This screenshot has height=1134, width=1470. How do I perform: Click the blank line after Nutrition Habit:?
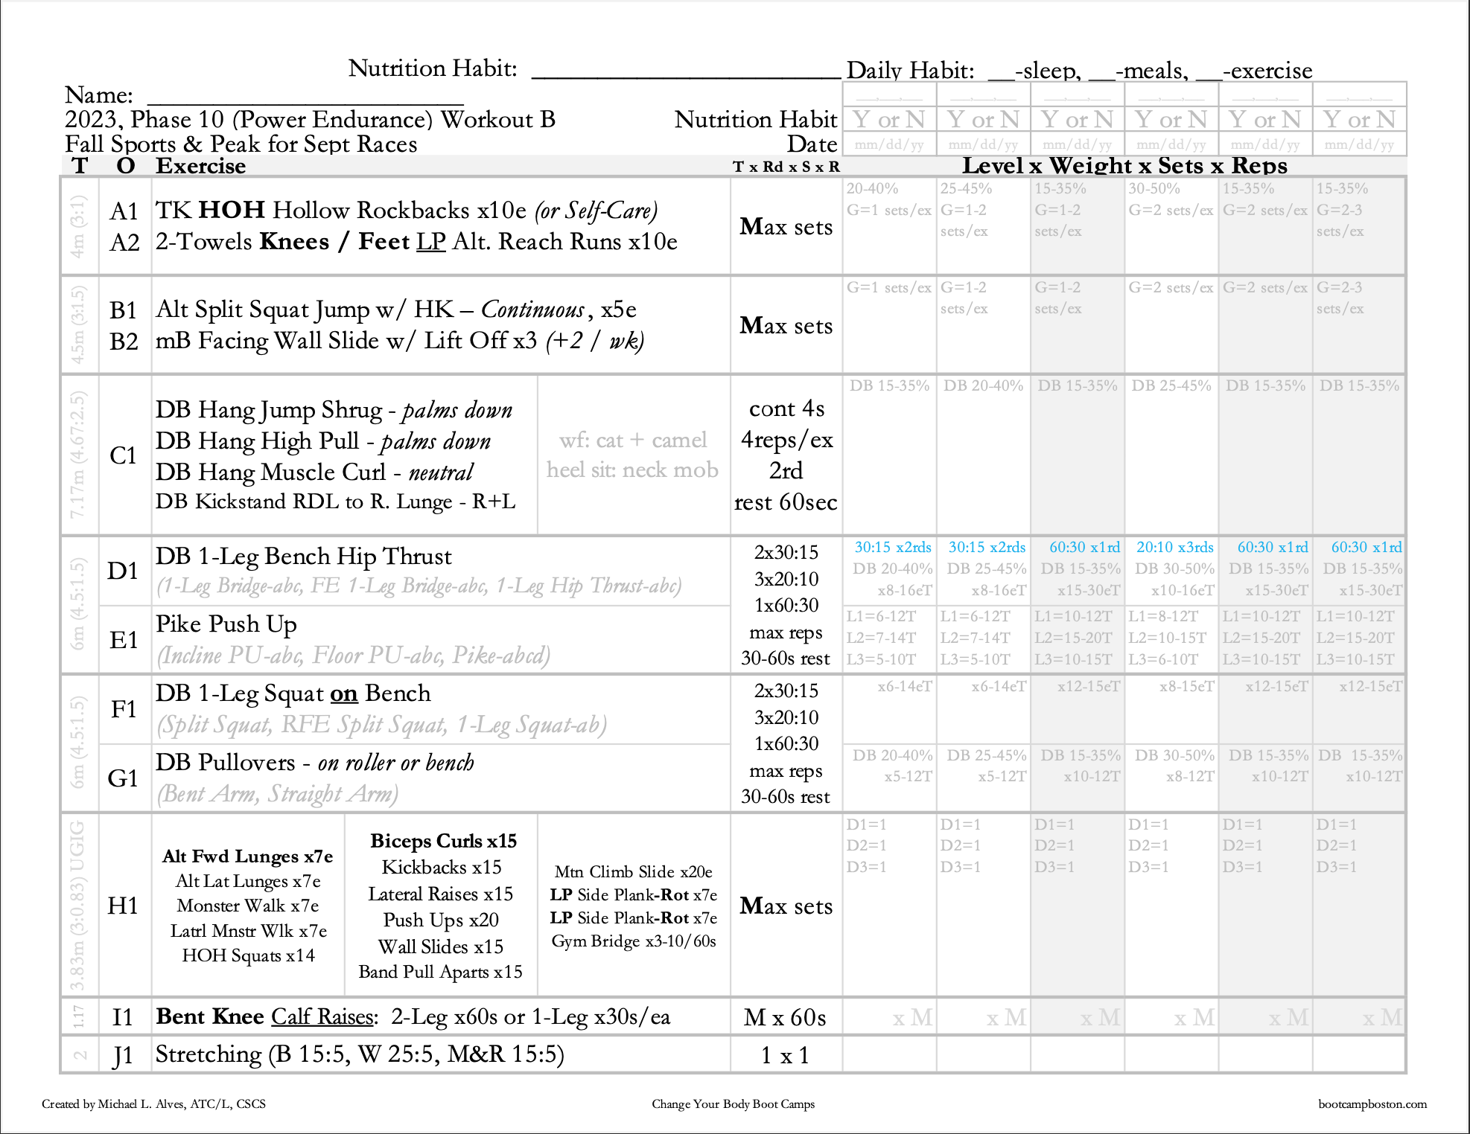point(686,76)
